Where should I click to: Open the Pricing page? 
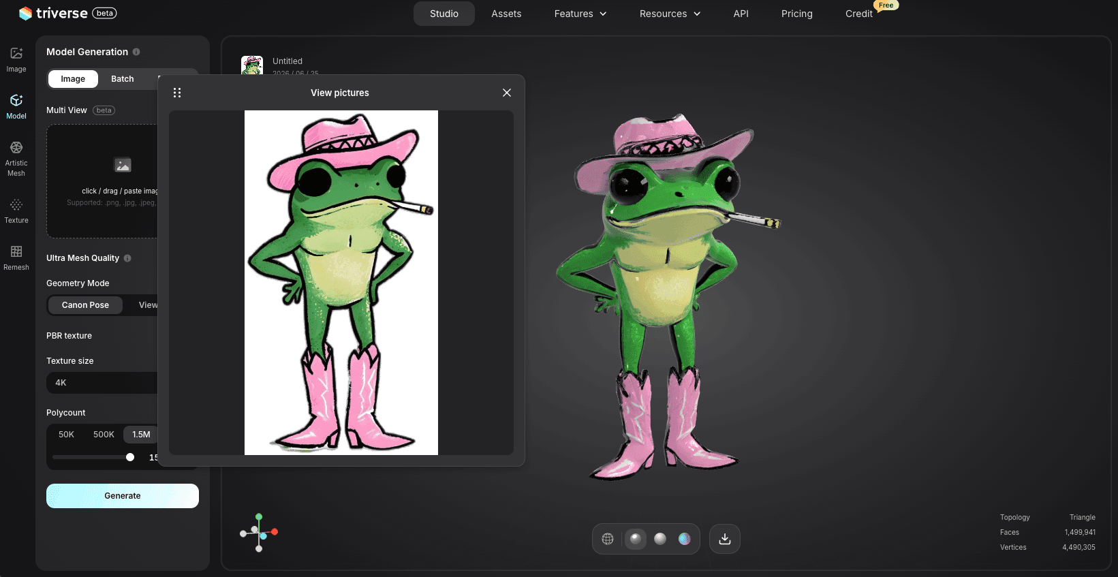pos(797,14)
